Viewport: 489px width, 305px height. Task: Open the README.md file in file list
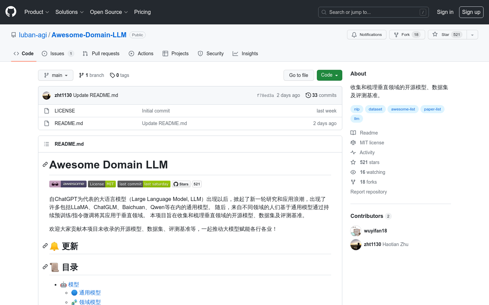click(69, 123)
